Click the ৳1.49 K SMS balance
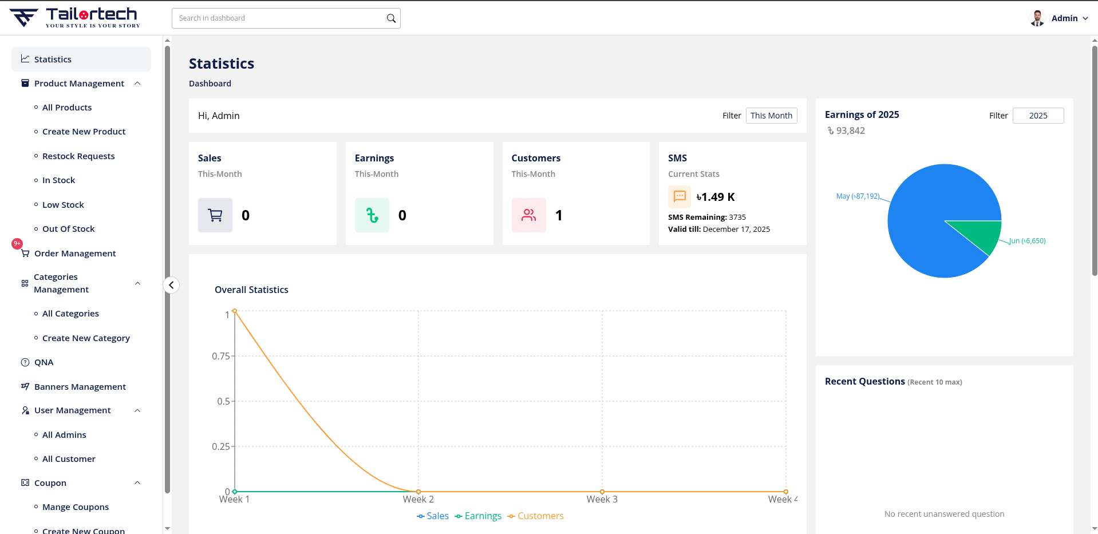The image size is (1098, 534). point(716,197)
